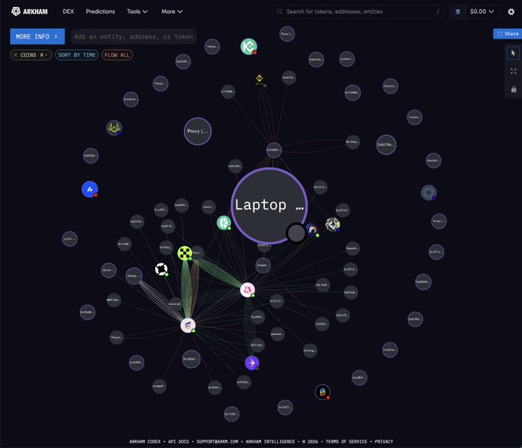Open the COINS filter chip
Viewport: 522px width, 448px height.
pos(31,55)
